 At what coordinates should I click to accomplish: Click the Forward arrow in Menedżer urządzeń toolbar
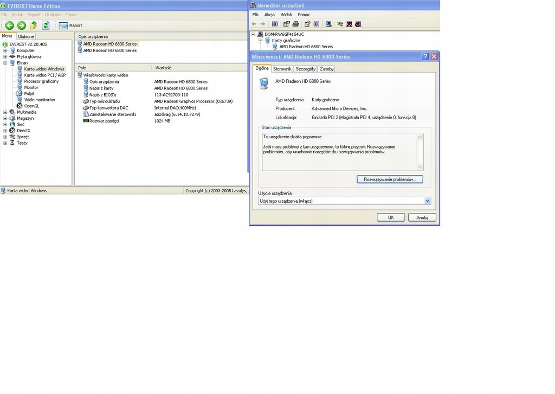click(263, 24)
